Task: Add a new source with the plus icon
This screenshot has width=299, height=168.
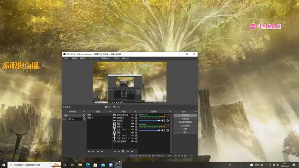Action: click(x=115, y=152)
